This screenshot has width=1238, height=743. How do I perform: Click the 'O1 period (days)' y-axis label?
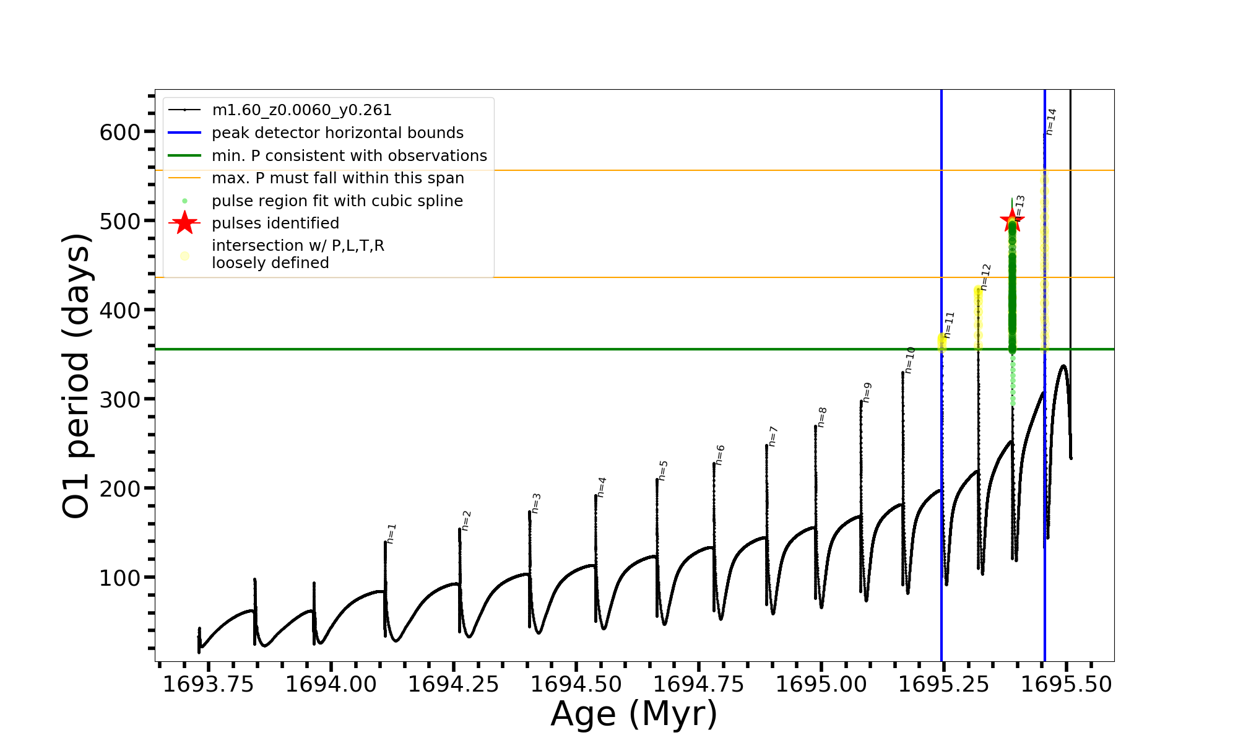[x=77, y=376]
